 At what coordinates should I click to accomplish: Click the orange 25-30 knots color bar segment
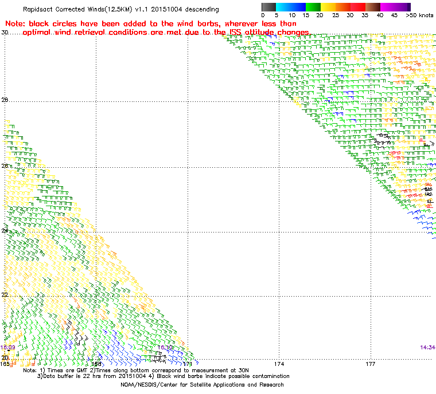tap(343, 7)
